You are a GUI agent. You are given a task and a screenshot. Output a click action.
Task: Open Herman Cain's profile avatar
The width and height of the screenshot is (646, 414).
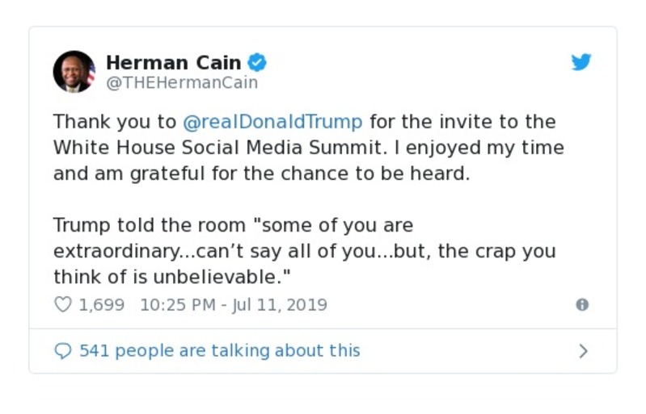coord(74,71)
